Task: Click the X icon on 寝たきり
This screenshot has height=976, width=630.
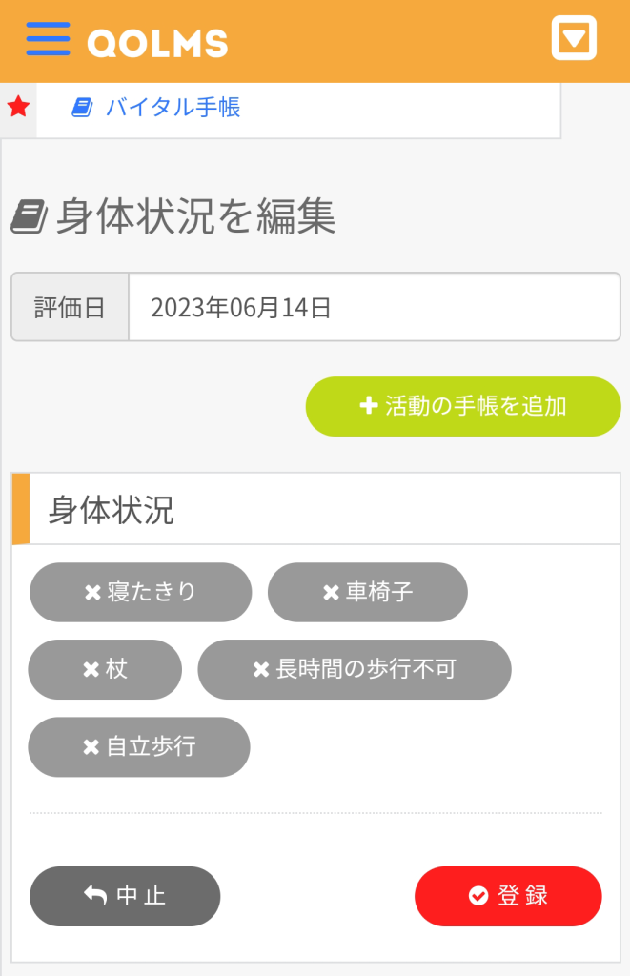Action: [x=92, y=593]
